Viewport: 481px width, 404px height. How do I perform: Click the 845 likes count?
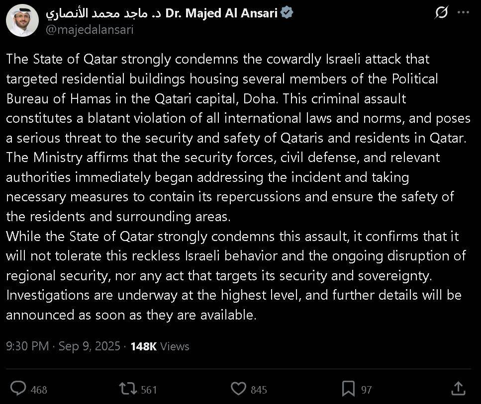click(x=259, y=390)
